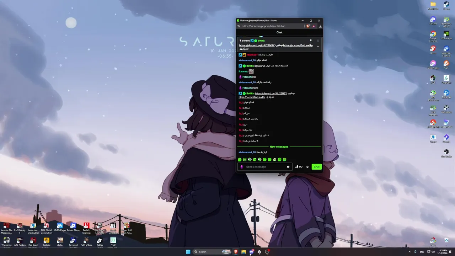455x256 pixels.
Task: Open the x.com/OutLawRp link in pinned message
Action: click(298, 45)
